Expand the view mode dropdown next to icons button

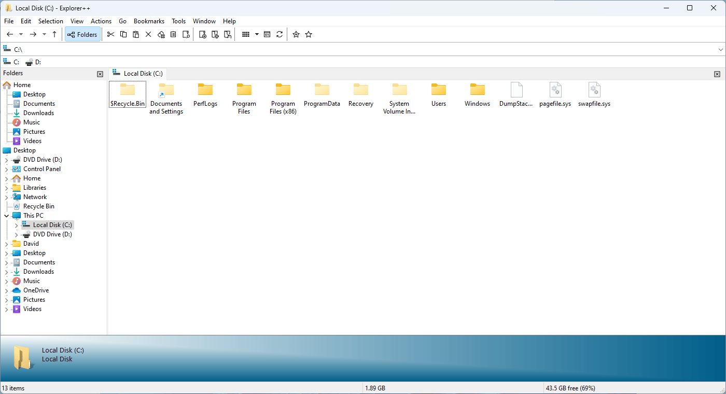[256, 34]
